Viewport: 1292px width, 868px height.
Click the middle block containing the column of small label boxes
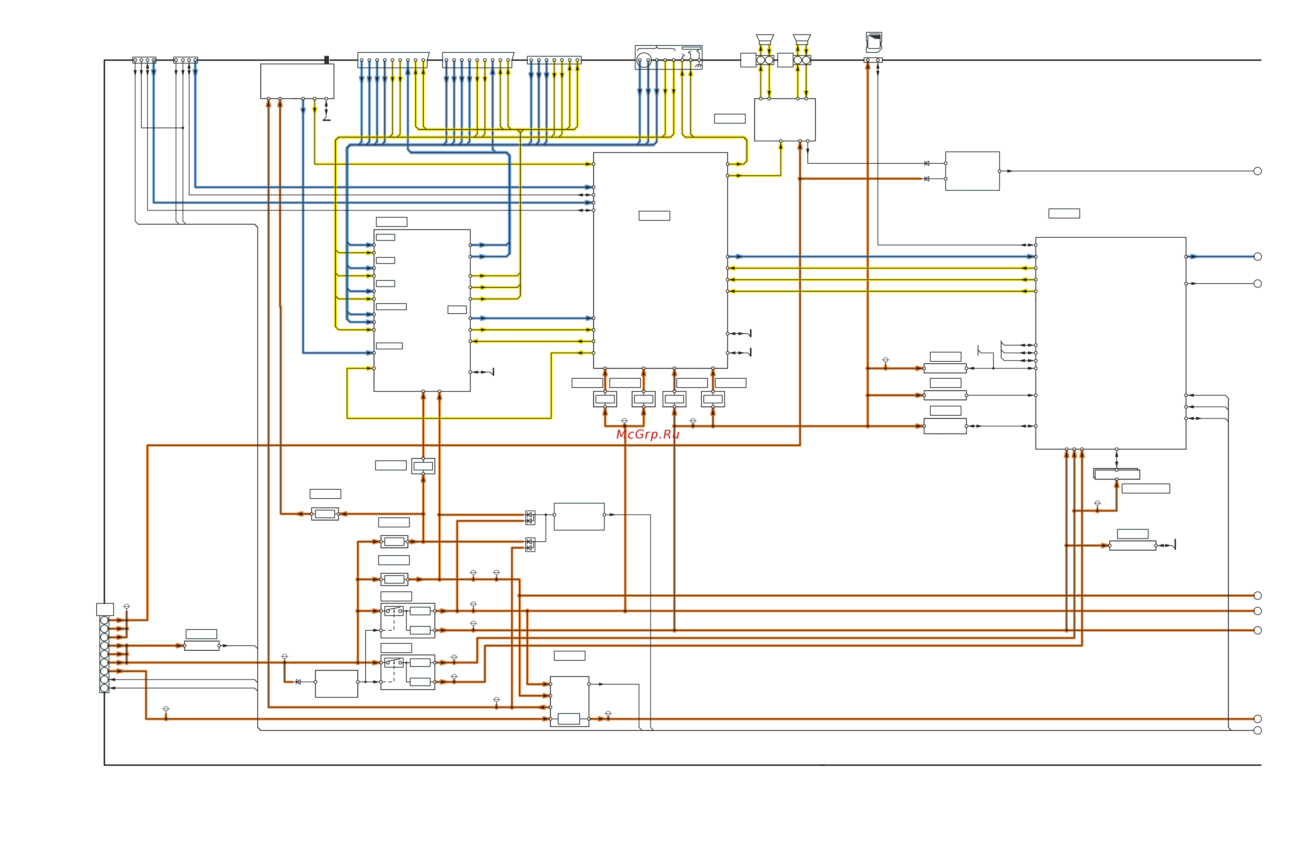[422, 311]
